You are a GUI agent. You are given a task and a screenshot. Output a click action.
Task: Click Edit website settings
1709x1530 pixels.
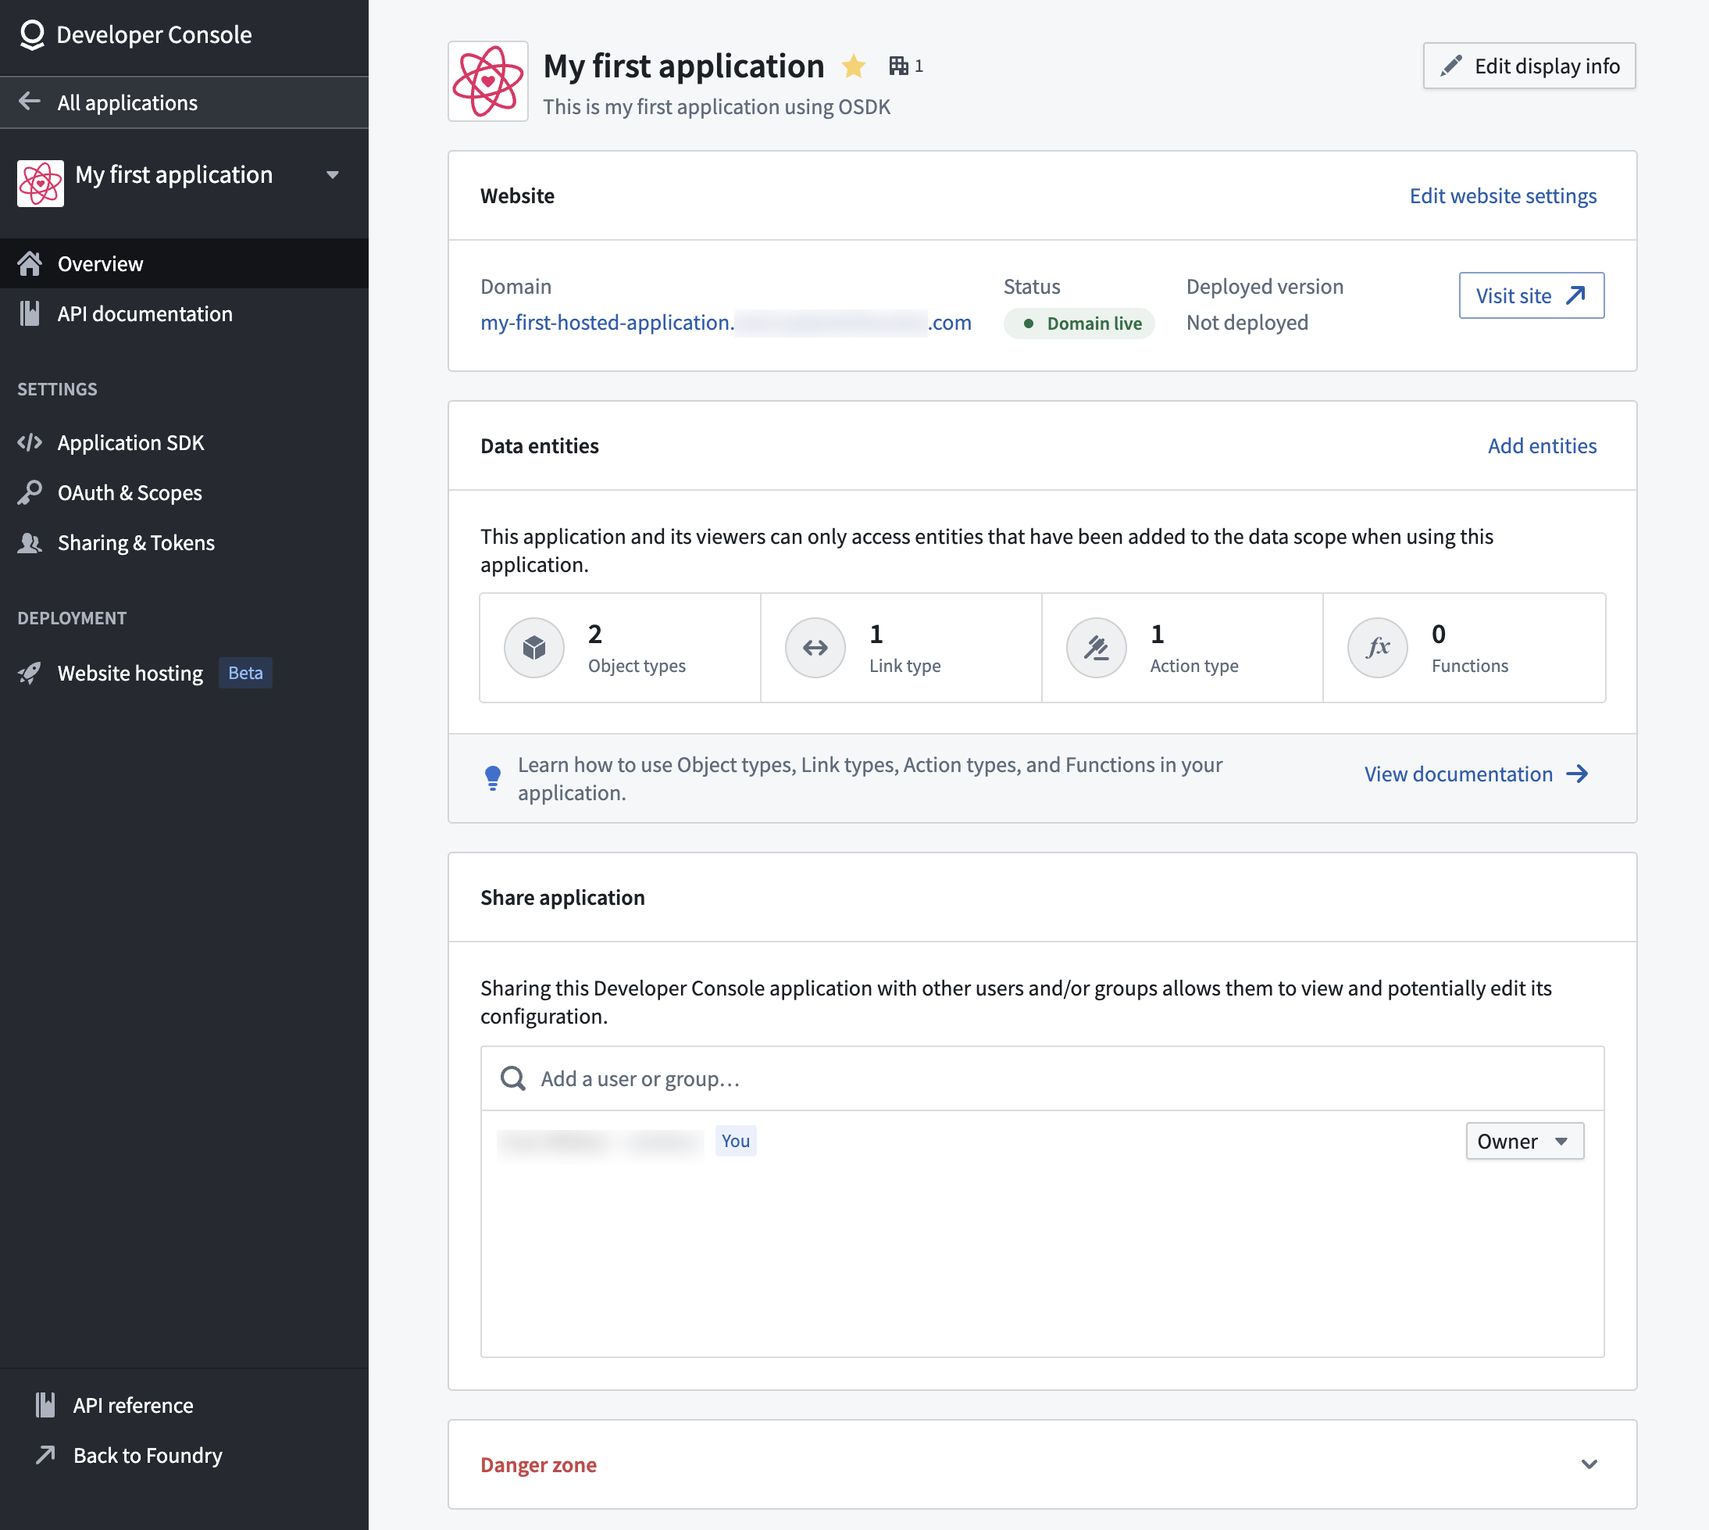coord(1502,195)
